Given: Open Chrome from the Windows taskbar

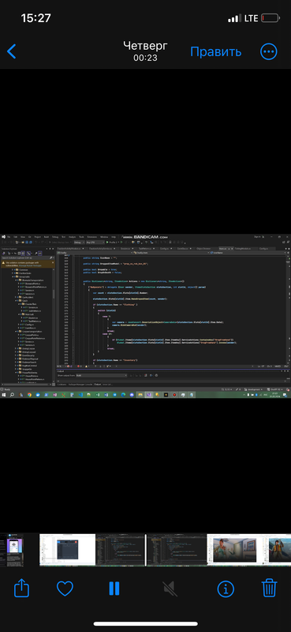Looking at the screenshot, I should pos(29,395).
